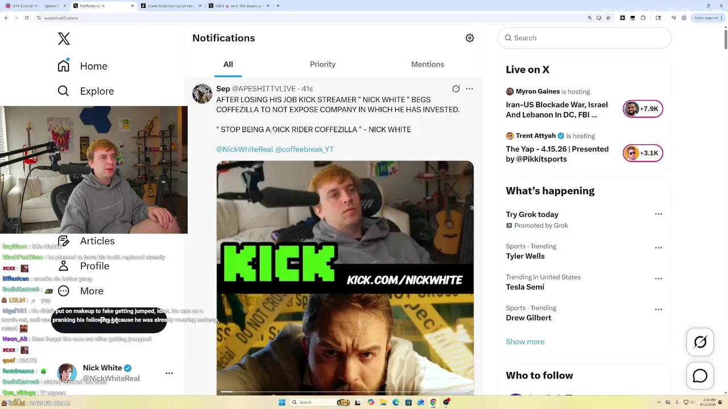Image resolution: width=728 pixels, height=409 pixels.
Task: Open the three-dot menu on Sep's post
Action: coord(469,89)
